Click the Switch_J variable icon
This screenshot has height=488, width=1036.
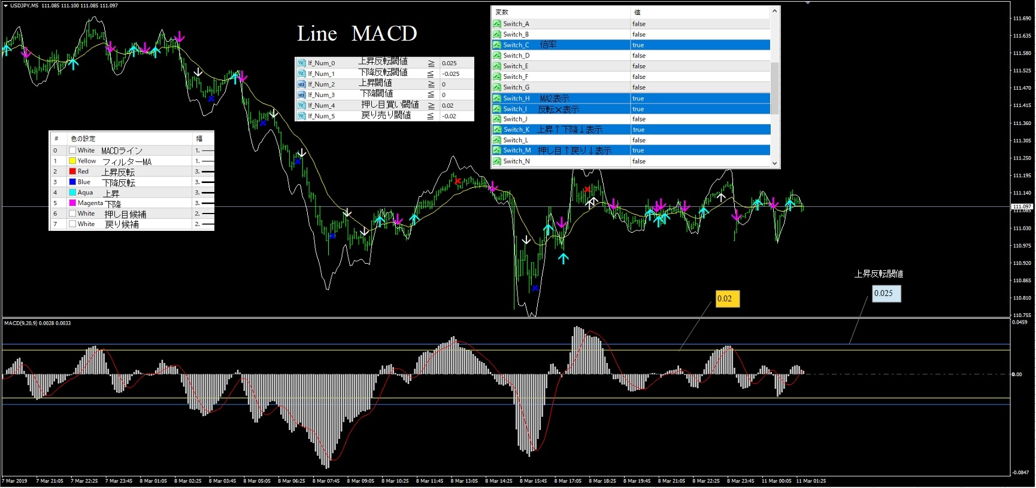click(x=497, y=119)
